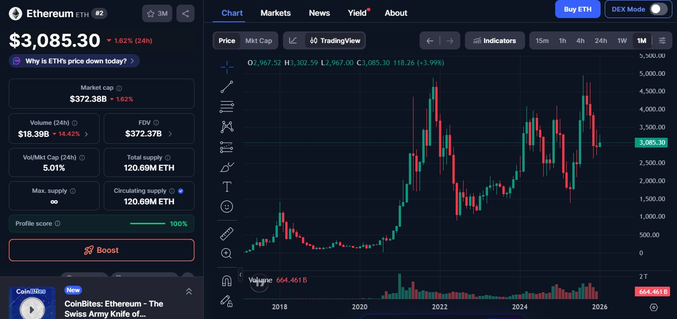Screen dimensions: 677x319
Task: Click the Buy ETH button
Action: (x=577, y=9)
